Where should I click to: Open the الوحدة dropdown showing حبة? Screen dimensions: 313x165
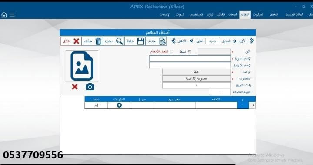[196, 72]
